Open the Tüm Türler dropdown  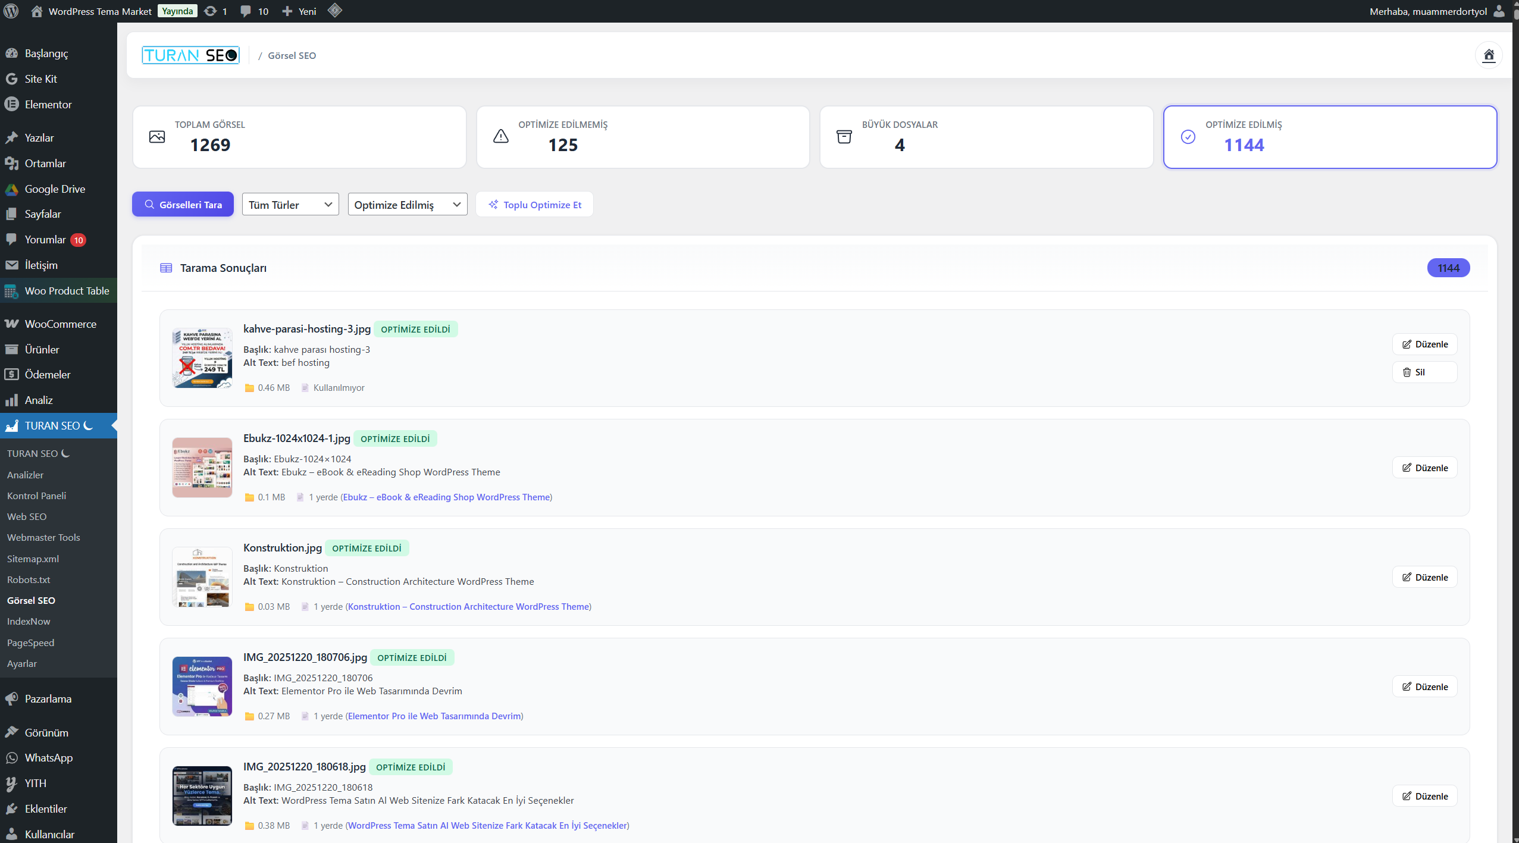(290, 205)
